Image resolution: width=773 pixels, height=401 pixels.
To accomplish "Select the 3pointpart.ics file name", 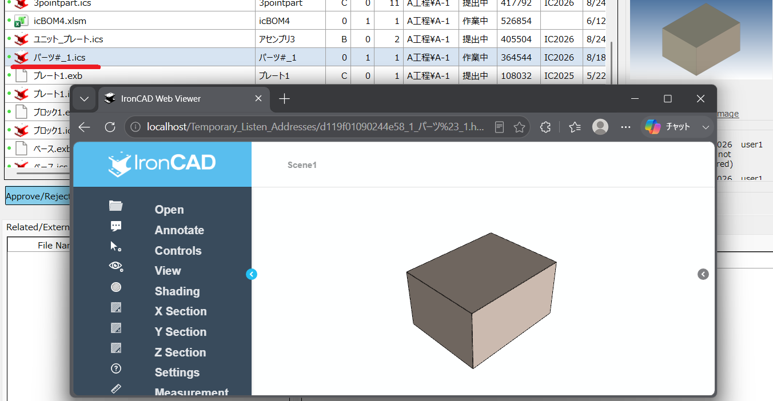I will (62, 3).
